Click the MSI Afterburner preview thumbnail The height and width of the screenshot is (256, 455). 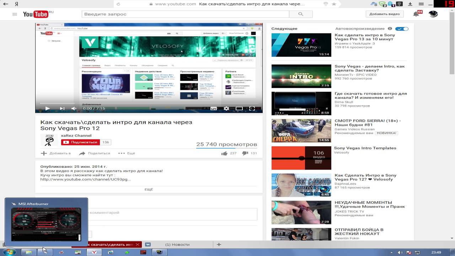[x=46, y=225]
